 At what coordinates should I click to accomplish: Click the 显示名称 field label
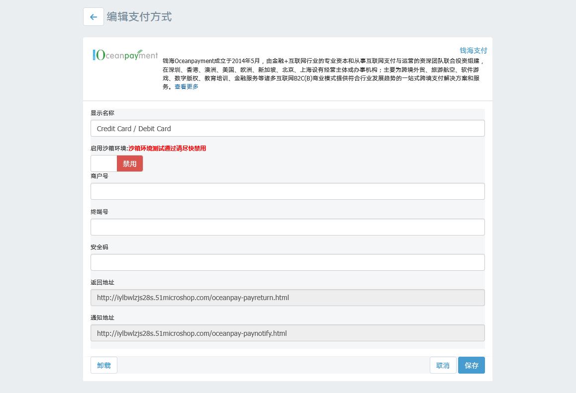[x=102, y=113]
